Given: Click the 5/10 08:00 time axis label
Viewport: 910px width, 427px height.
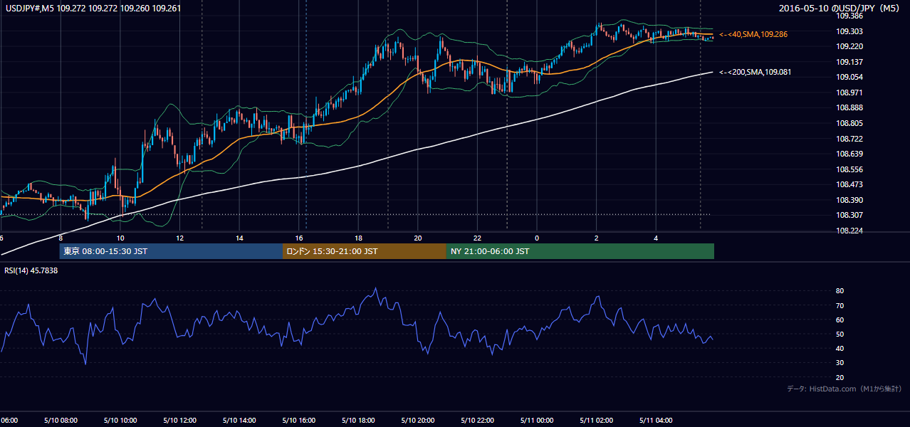Looking at the screenshot, I should point(61,421).
